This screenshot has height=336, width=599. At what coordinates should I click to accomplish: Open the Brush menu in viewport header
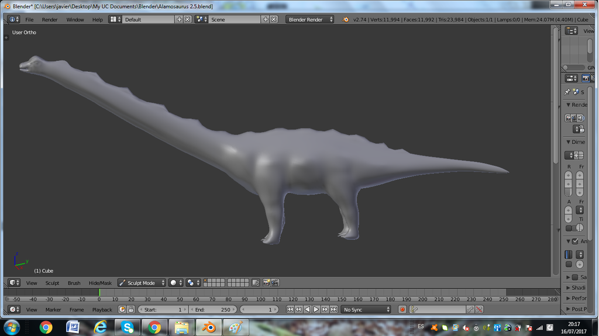click(x=74, y=283)
